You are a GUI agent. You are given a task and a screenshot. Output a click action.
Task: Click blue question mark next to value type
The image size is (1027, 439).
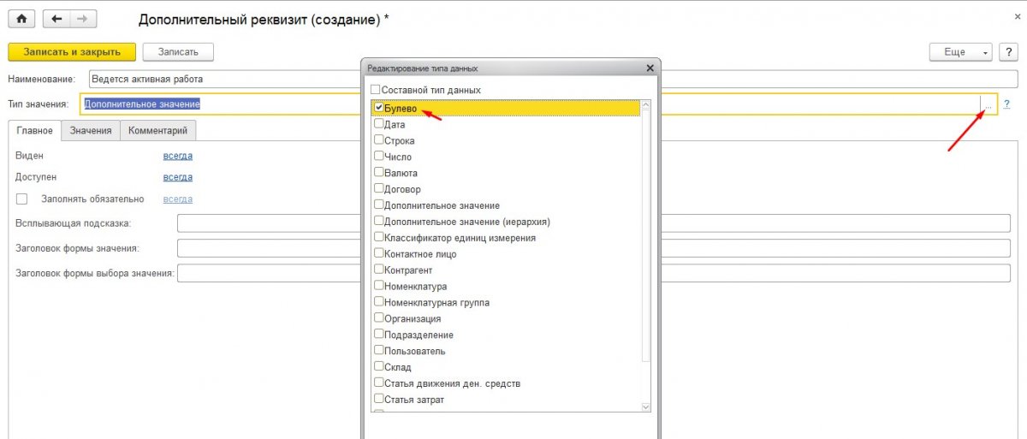click(x=1007, y=104)
